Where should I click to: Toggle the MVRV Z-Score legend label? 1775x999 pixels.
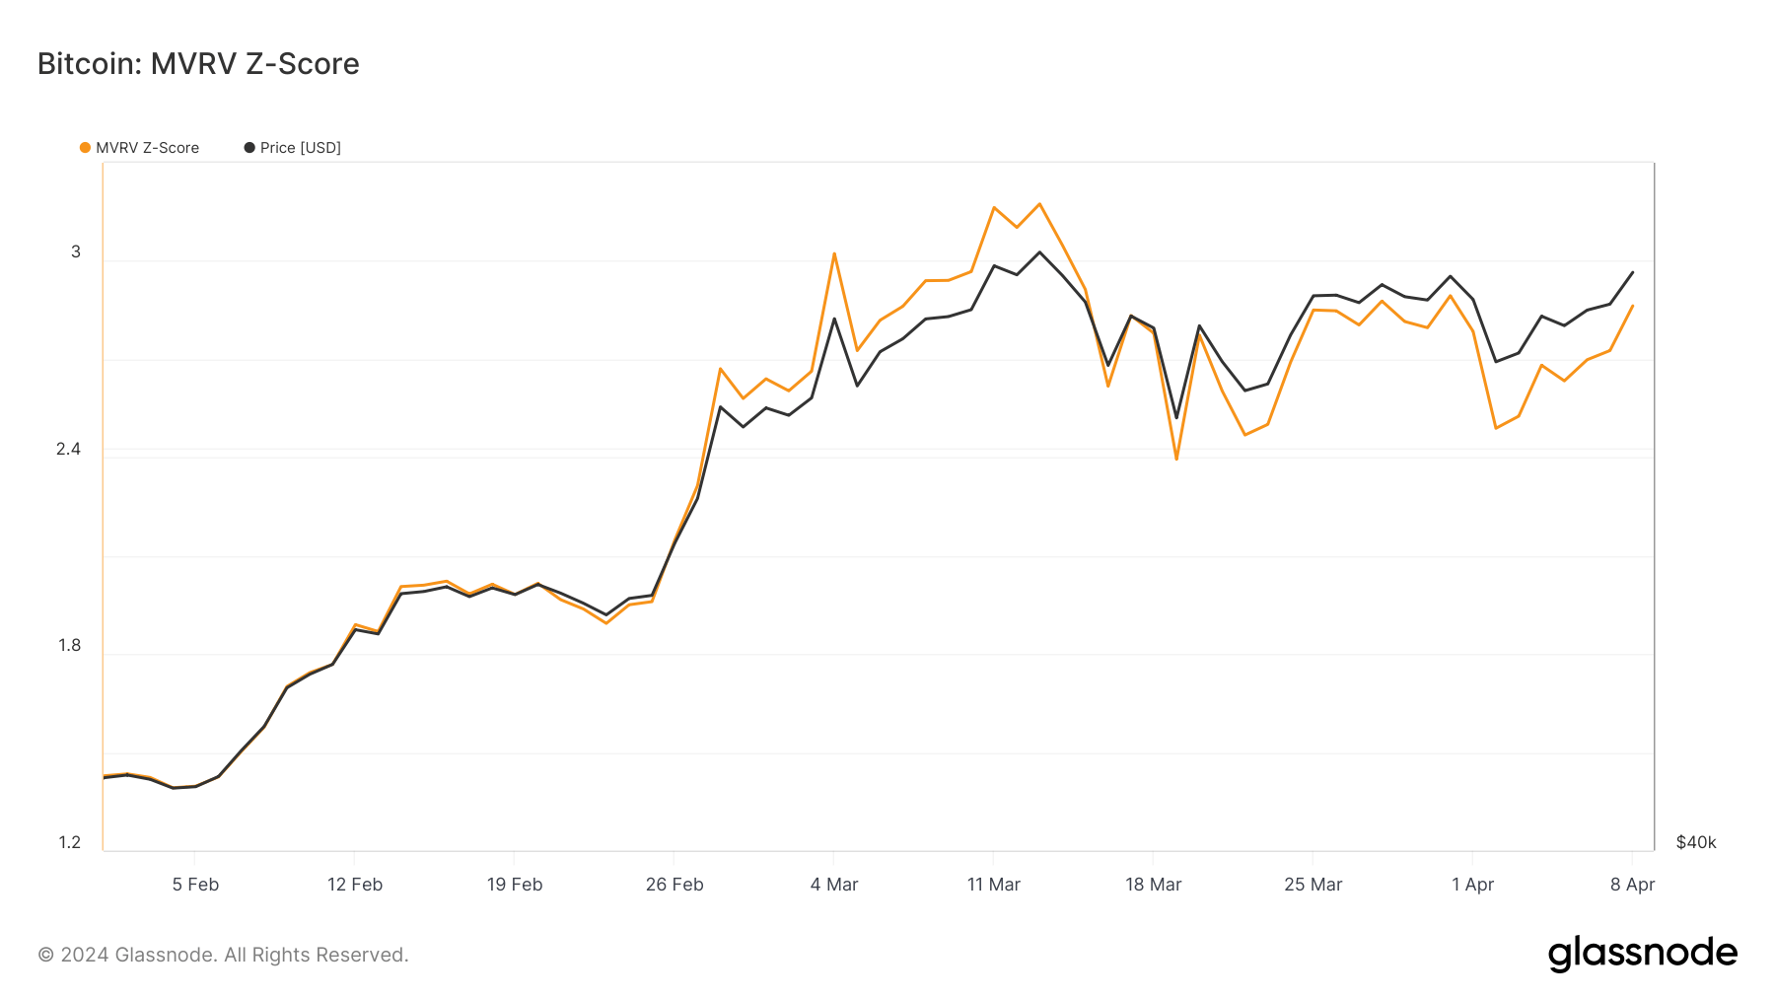(147, 148)
